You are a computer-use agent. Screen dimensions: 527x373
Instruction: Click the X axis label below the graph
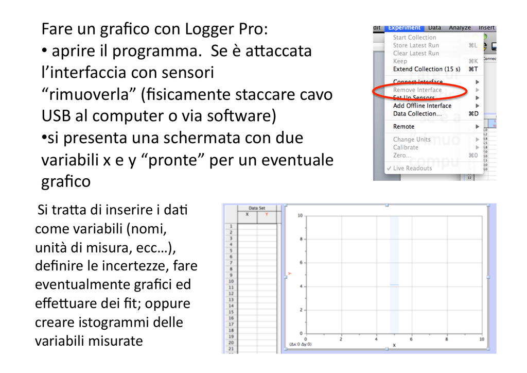pyautogui.click(x=394, y=345)
